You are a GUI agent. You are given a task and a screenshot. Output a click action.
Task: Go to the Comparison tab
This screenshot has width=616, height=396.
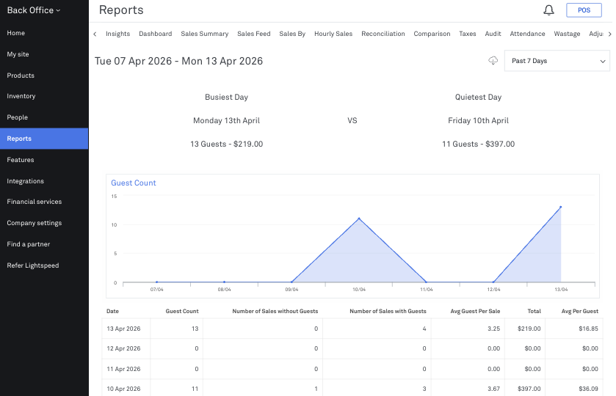[x=432, y=34]
